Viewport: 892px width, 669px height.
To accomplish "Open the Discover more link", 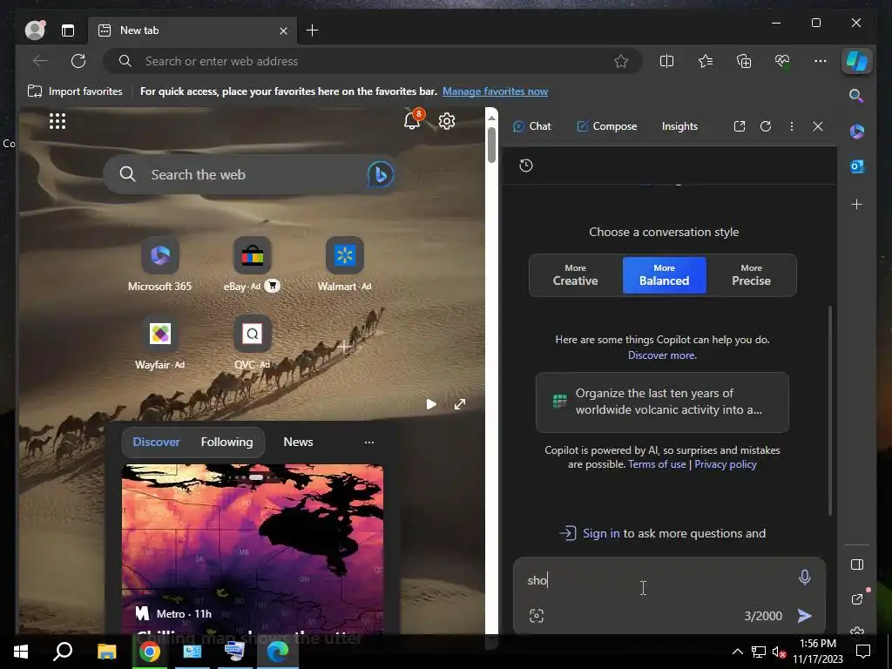I will tap(662, 355).
